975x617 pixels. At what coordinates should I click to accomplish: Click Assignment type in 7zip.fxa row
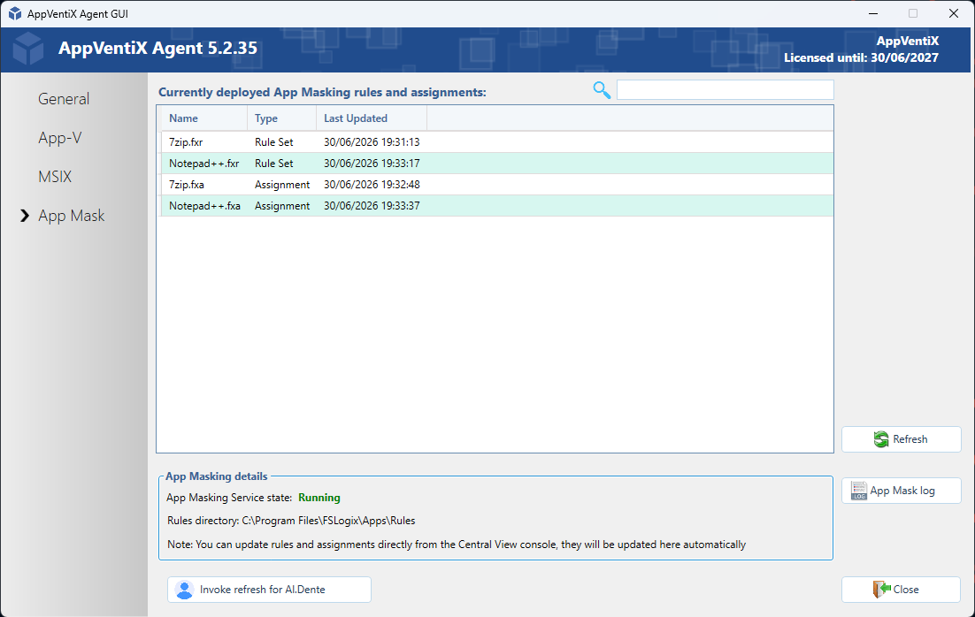(x=281, y=185)
